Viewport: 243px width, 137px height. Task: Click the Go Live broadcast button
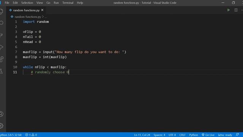208,135
